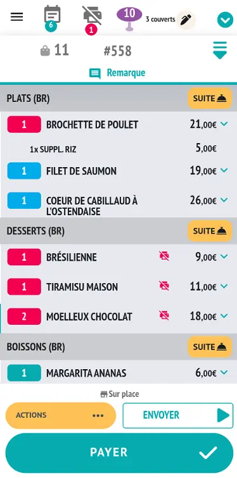Expand the Margarita Ananas options chevron
This screenshot has height=478, width=237.
pos(224,372)
